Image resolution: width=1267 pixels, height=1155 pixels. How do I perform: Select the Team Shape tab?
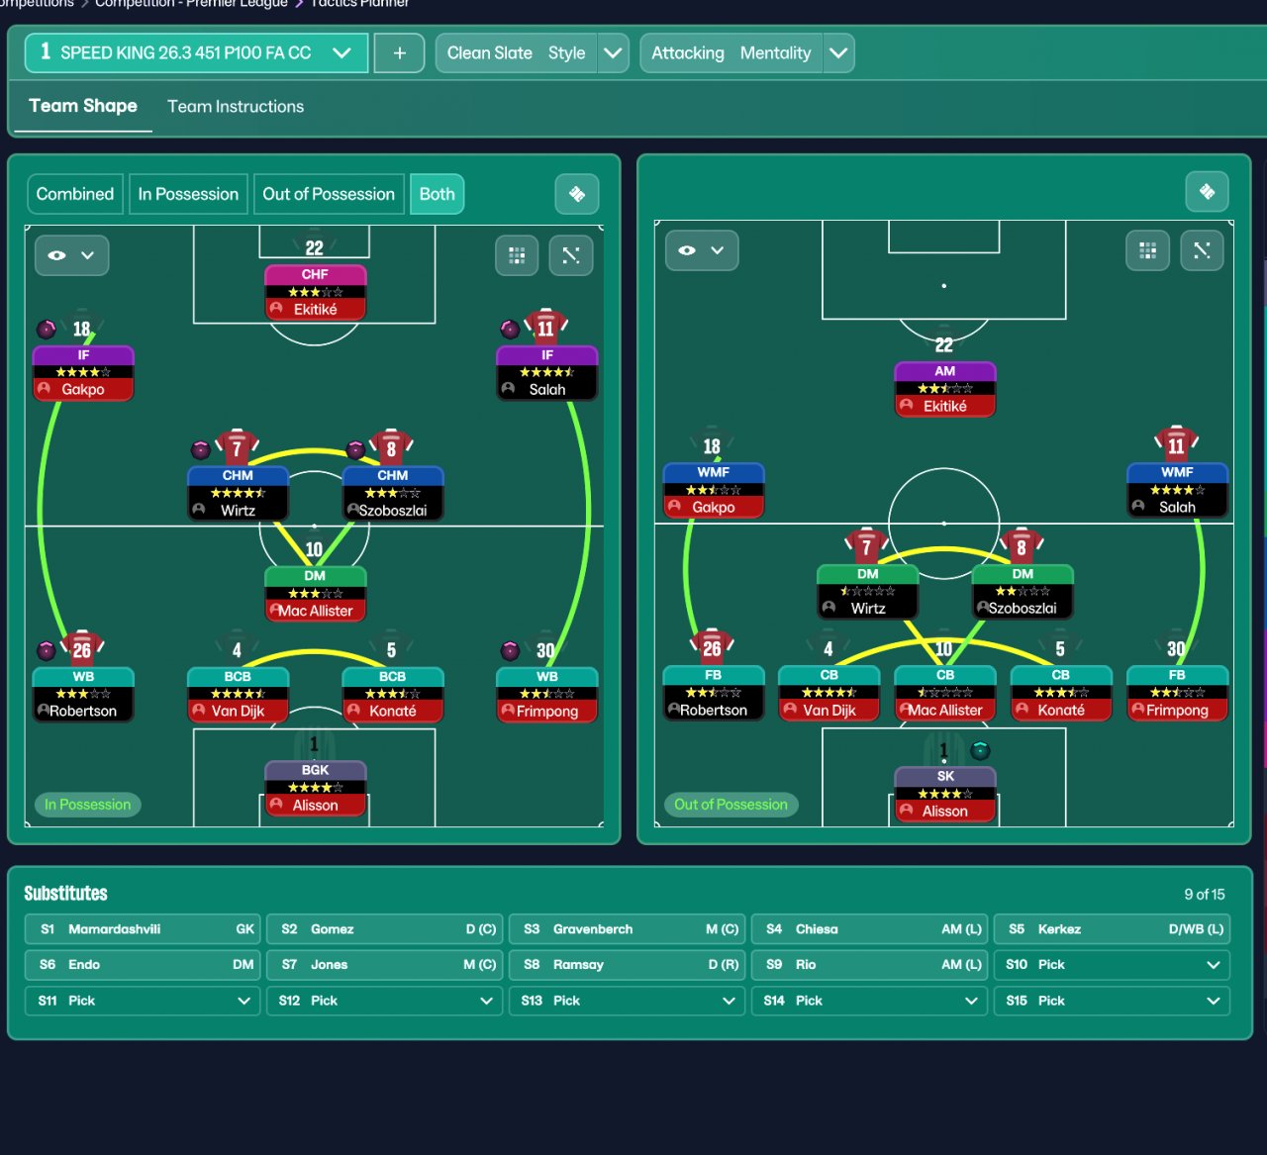click(x=83, y=106)
